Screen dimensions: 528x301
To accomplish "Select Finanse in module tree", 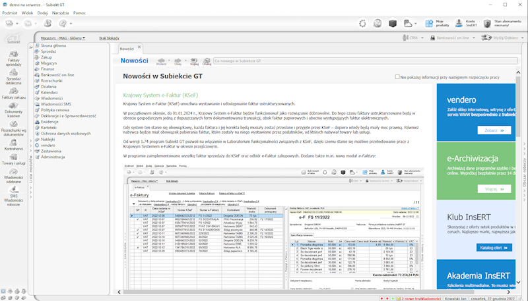I will pyautogui.click(x=48, y=69).
